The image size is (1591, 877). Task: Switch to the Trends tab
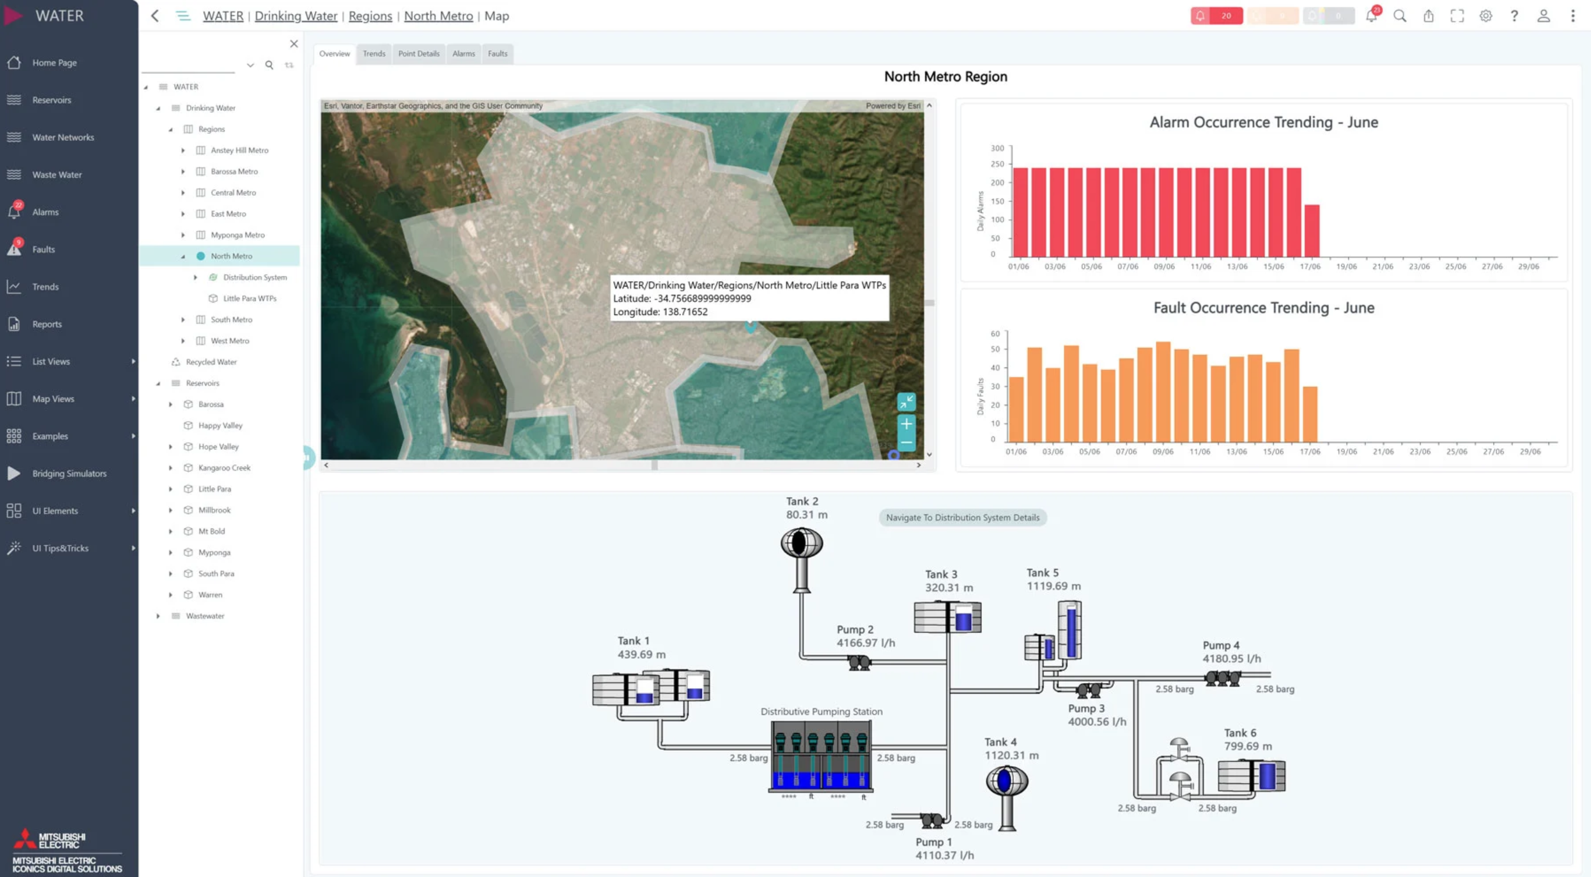tap(374, 54)
